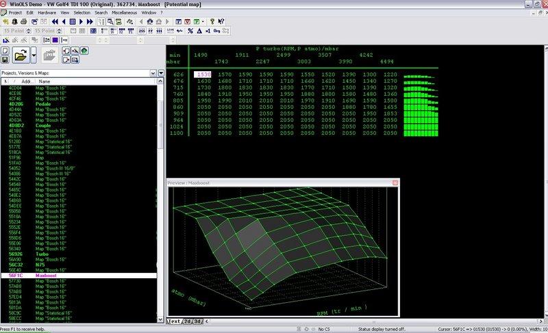548x333 pixels.
Task: Jump to the start with the double left arrow
Action: click(x=55, y=22)
